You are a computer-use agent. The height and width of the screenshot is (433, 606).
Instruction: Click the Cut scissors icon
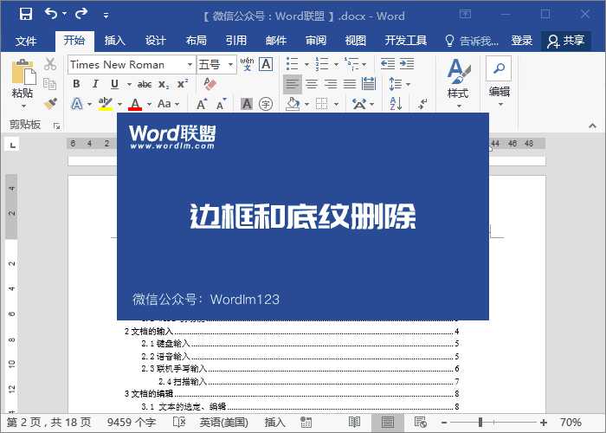tap(50, 64)
